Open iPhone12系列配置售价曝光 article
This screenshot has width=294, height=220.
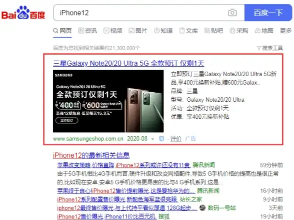pos(117,199)
